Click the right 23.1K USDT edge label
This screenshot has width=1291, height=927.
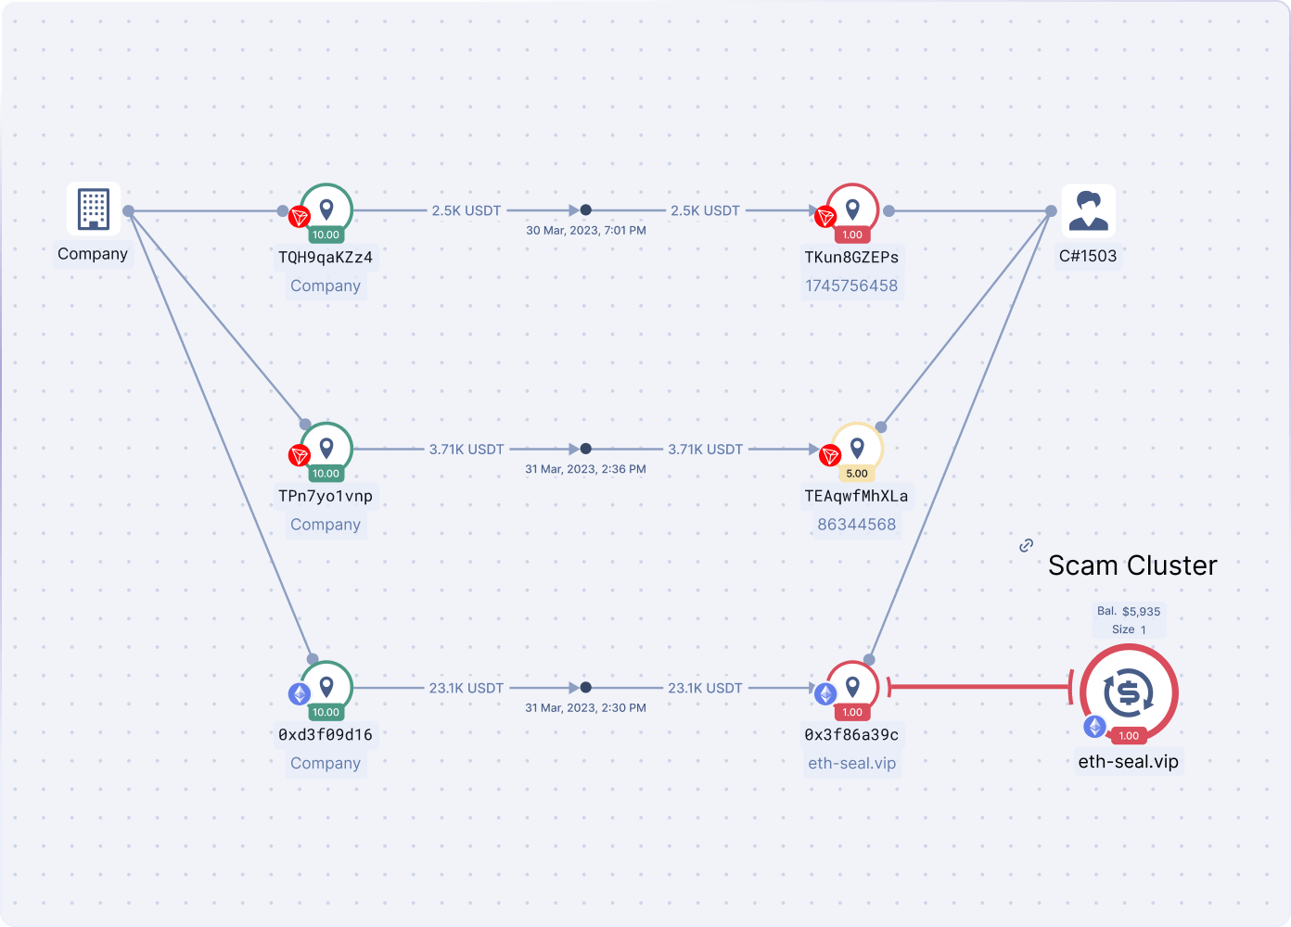706,688
